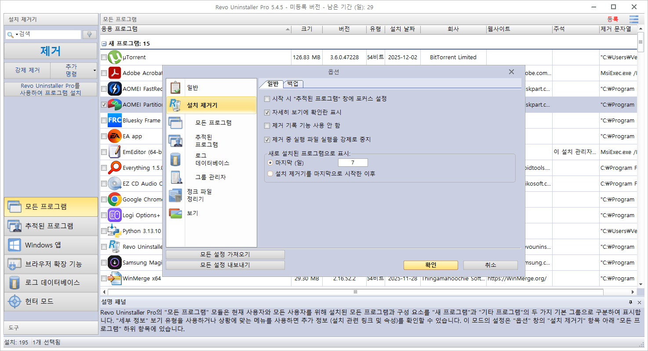Sort by 설치 날짜 column

[x=402, y=29]
